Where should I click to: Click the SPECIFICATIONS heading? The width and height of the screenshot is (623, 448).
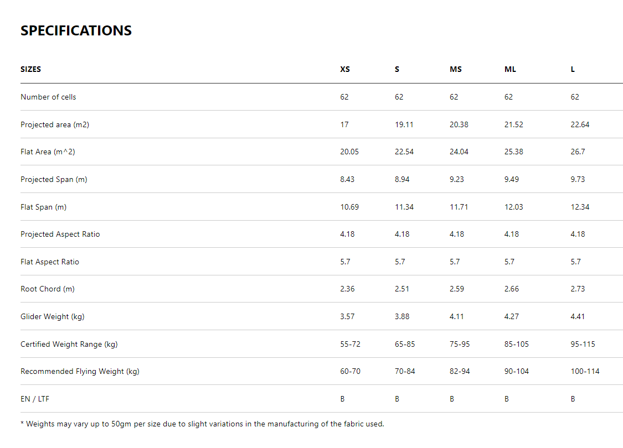pyautogui.click(x=76, y=31)
